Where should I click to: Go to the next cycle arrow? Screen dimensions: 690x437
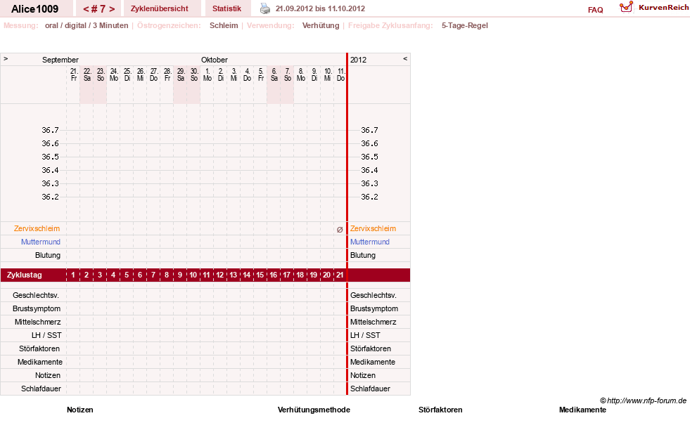point(113,9)
